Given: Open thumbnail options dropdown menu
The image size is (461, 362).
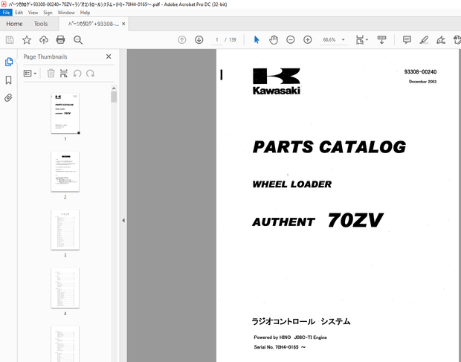Looking at the screenshot, I should point(30,73).
